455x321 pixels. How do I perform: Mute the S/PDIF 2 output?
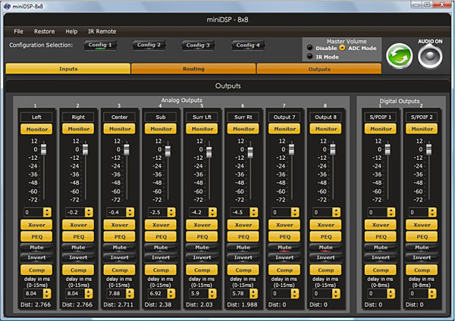point(422,248)
